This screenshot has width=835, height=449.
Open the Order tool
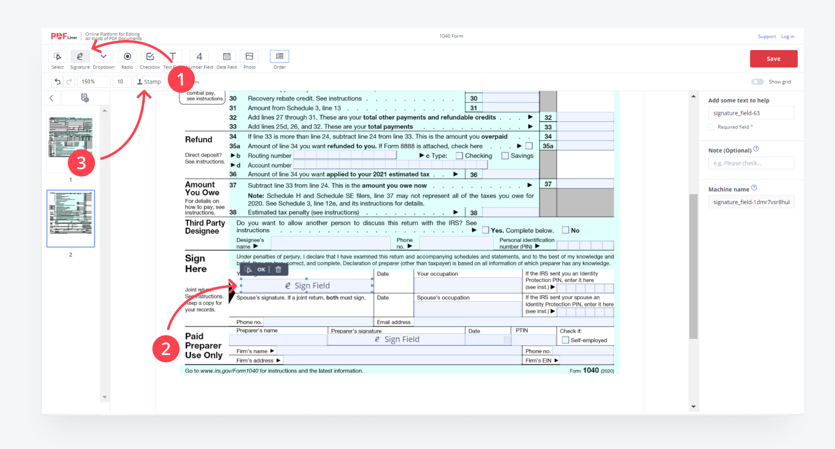[280, 56]
